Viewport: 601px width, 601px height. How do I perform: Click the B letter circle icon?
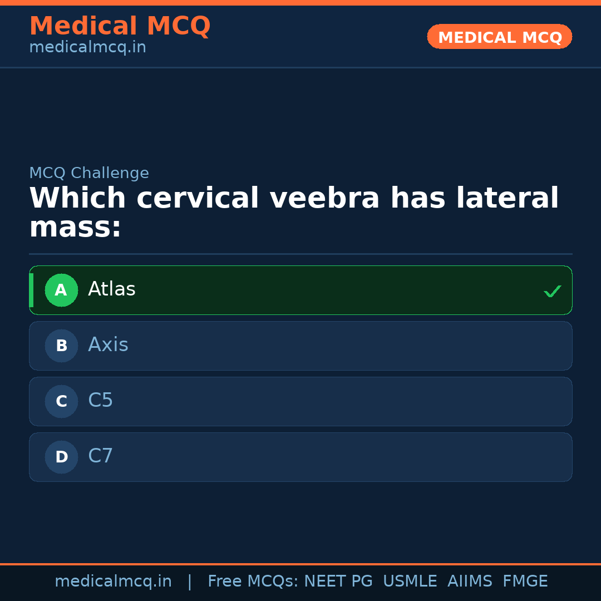point(61,346)
